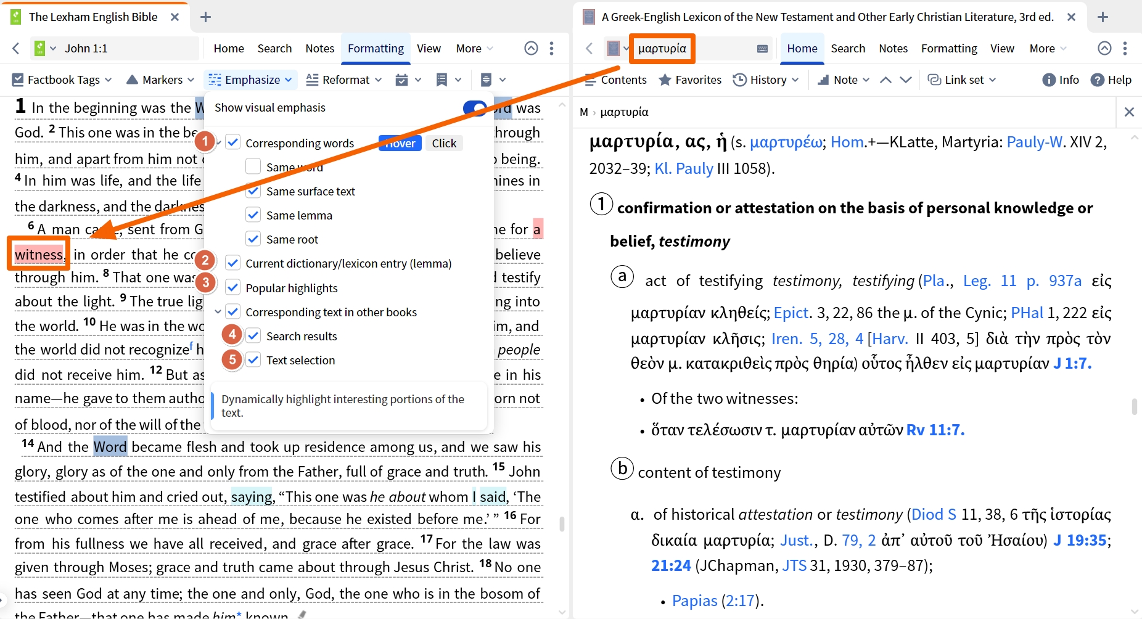Open the Notes tab in the Bible panel
The width and height of the screenshot is (1142, 619).
point(319,48)
